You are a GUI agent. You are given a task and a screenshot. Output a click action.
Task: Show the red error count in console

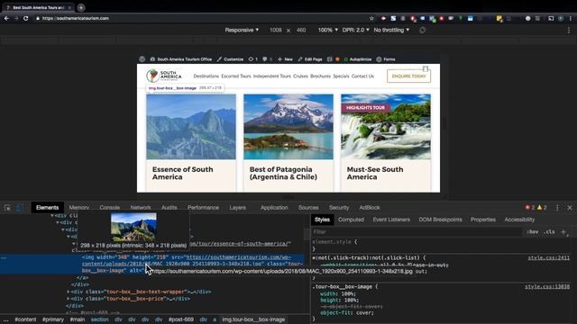point(530,208)
